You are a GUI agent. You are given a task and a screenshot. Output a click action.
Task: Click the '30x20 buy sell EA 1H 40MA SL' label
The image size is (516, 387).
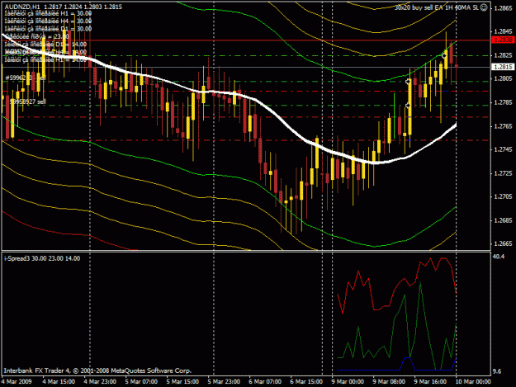click(x=437, y=7)
